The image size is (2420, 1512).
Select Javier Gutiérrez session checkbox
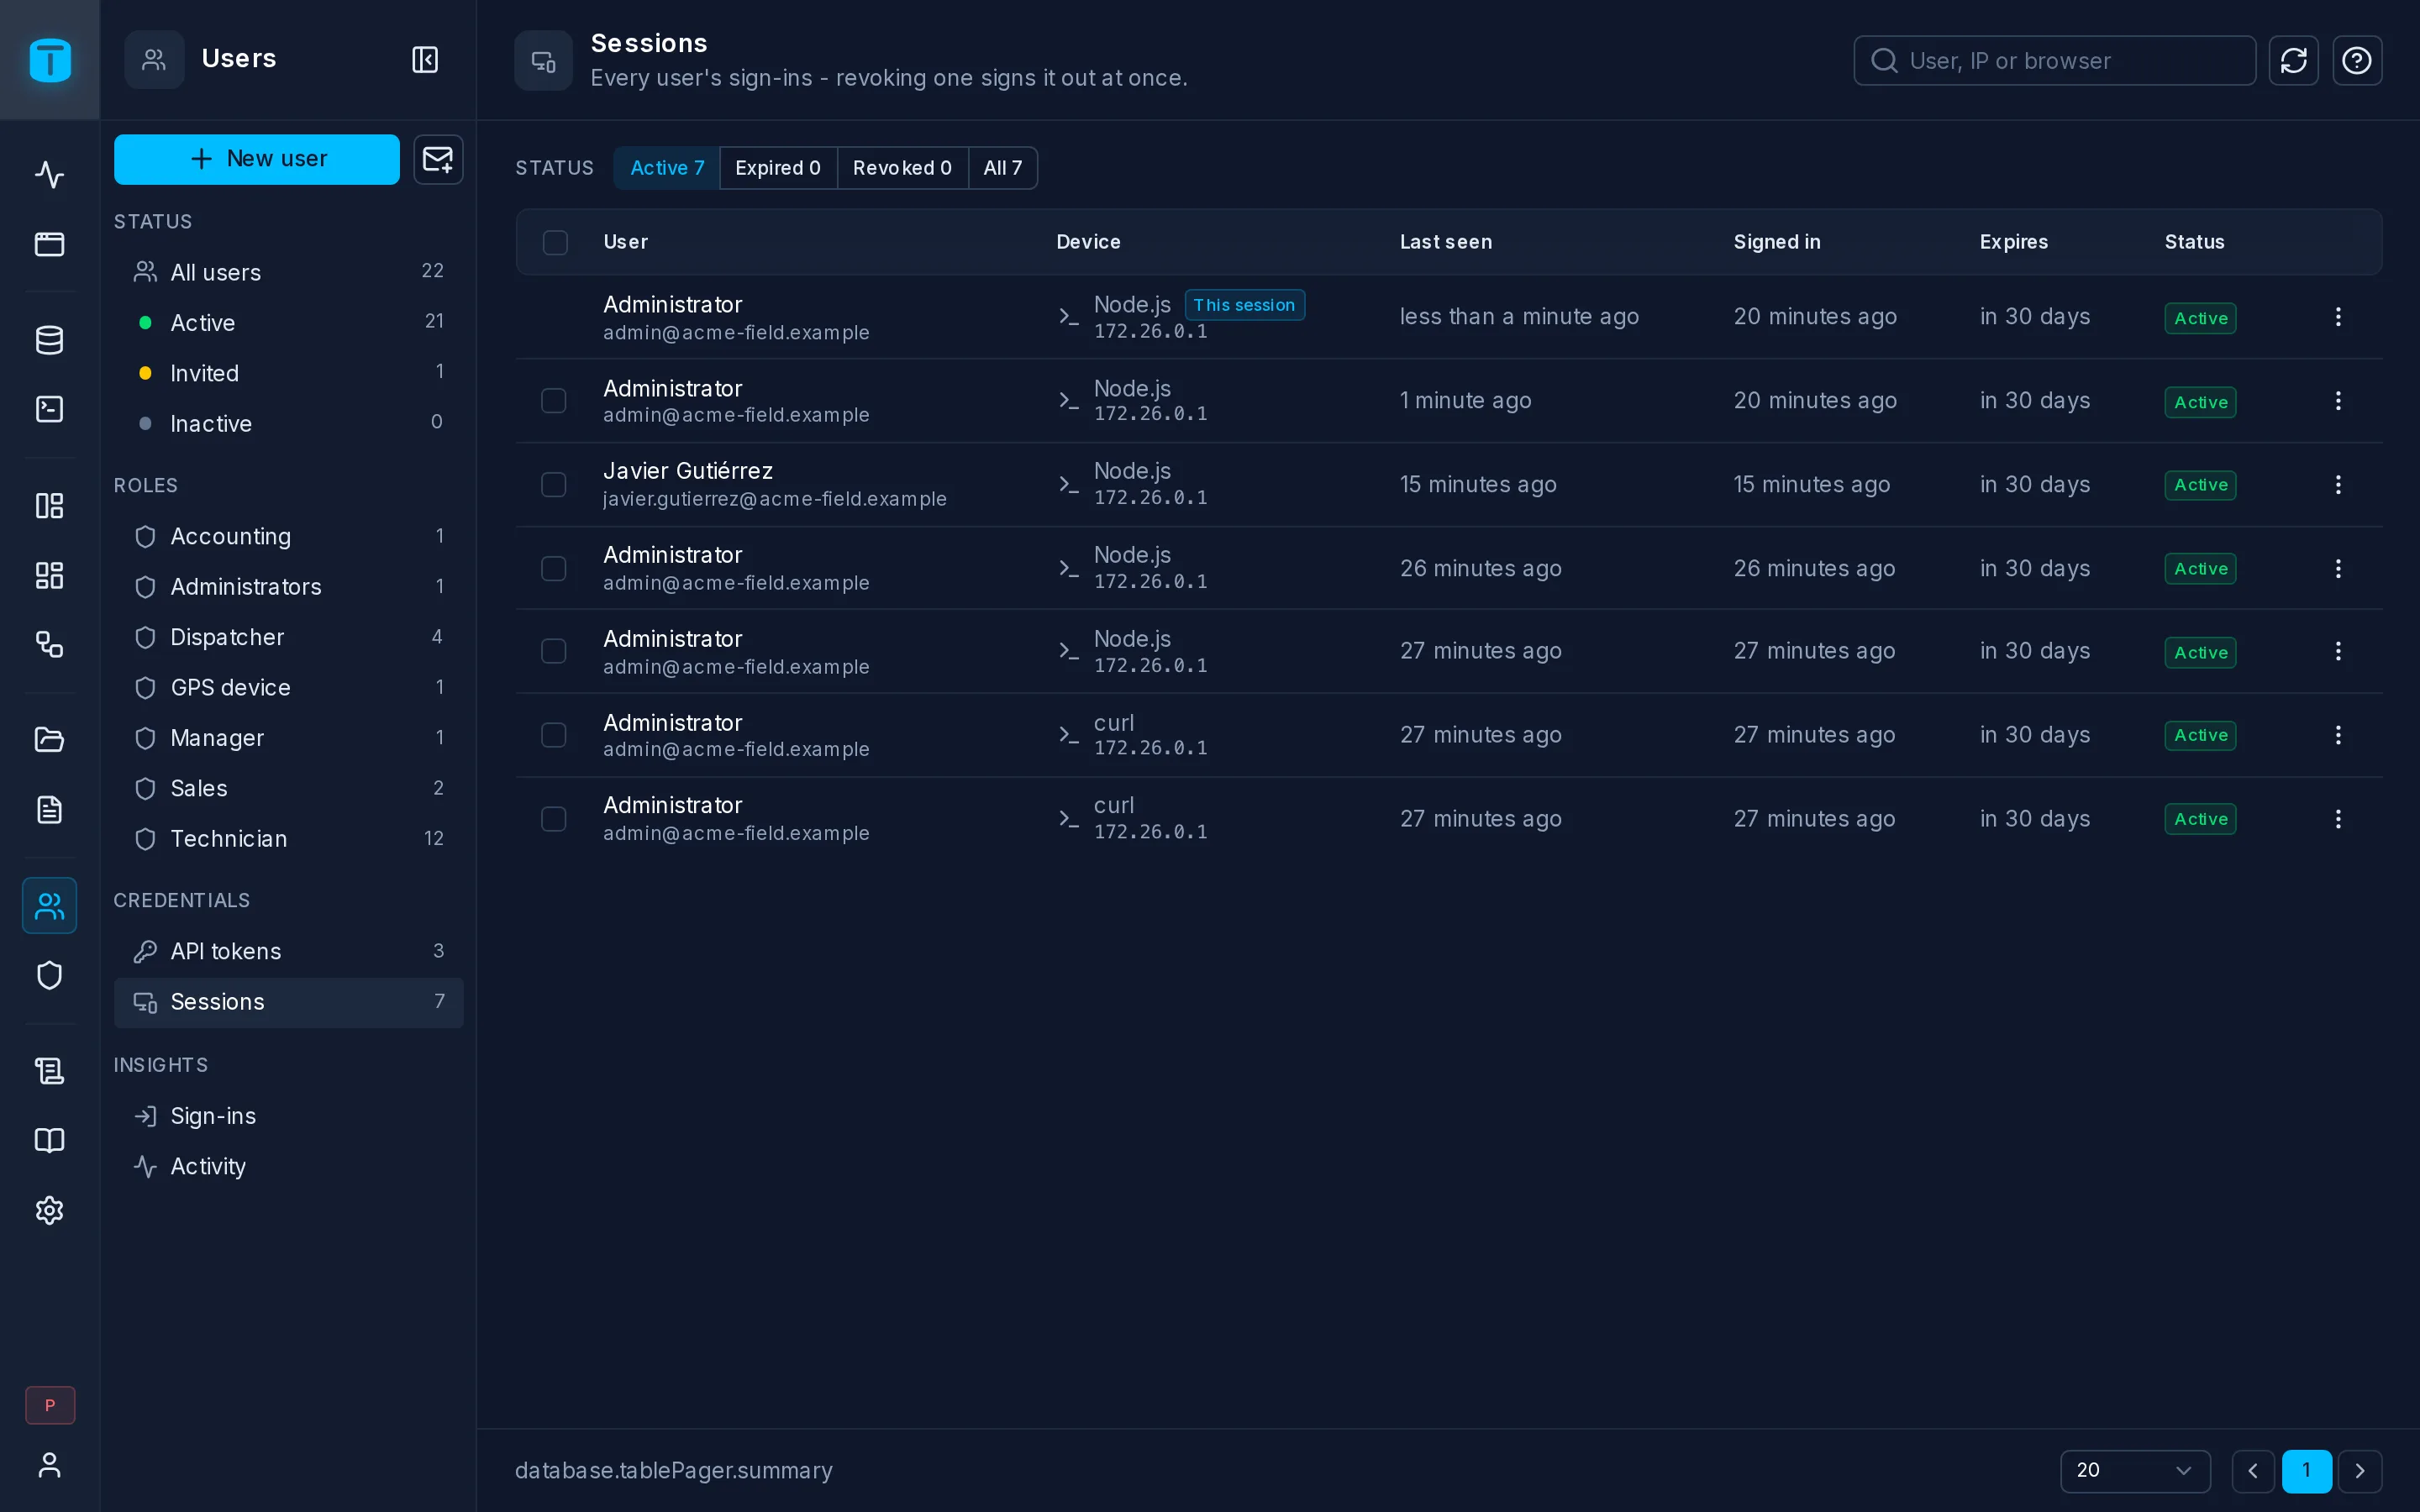point(553,485)
